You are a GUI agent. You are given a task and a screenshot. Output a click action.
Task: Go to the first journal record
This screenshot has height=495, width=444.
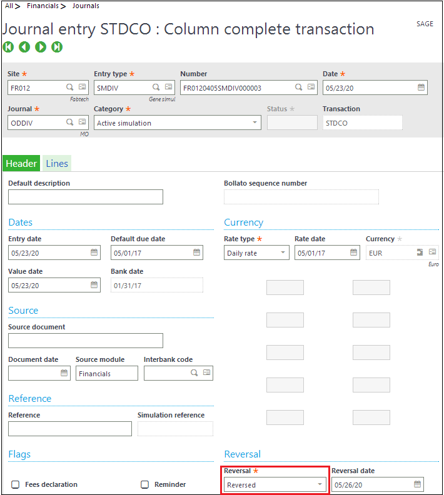(8, 47)
